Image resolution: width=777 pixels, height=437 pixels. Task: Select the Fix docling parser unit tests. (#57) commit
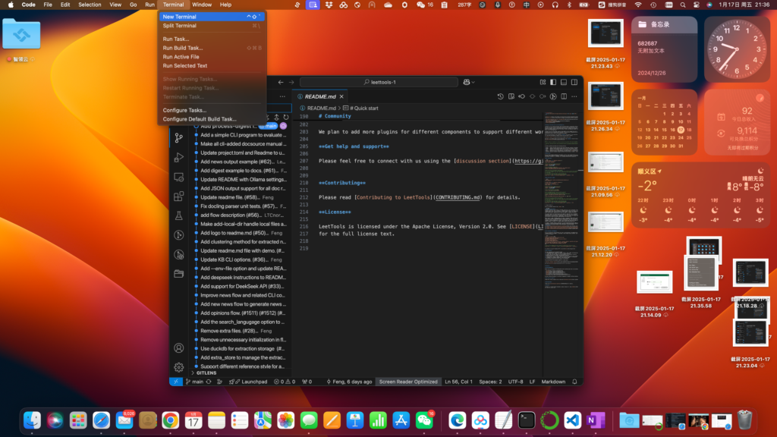point(243,206)
